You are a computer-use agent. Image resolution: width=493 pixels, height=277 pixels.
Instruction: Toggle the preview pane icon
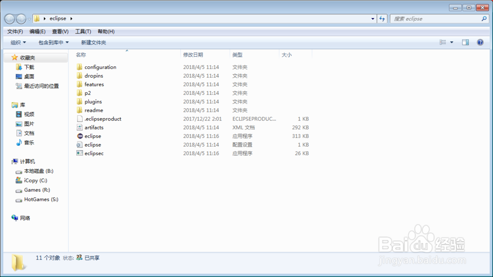click(x=465, y=42)
